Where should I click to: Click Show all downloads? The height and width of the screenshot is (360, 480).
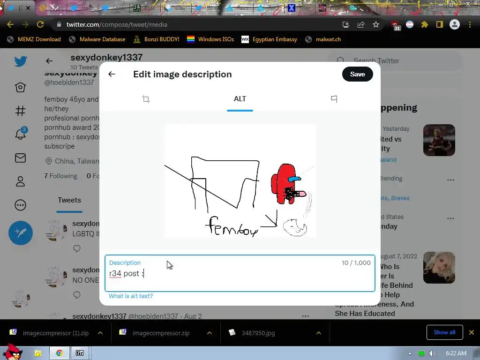444,332
